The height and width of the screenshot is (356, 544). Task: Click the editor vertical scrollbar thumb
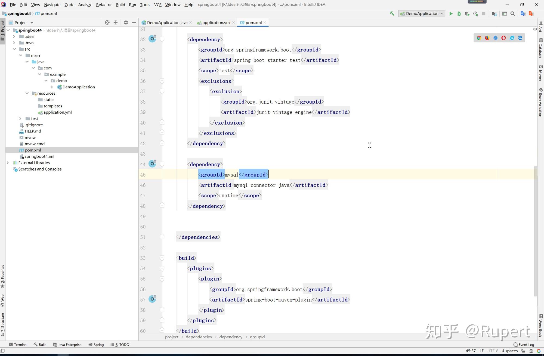coord(536,231)
